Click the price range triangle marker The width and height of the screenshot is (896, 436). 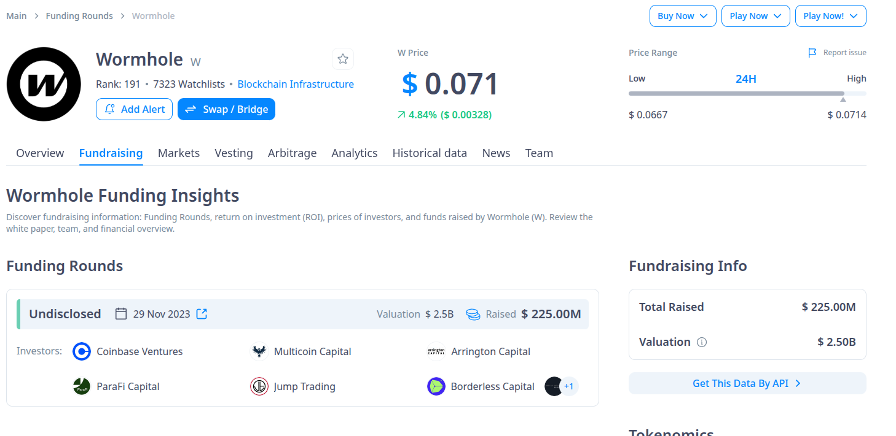tap(843, 99)
